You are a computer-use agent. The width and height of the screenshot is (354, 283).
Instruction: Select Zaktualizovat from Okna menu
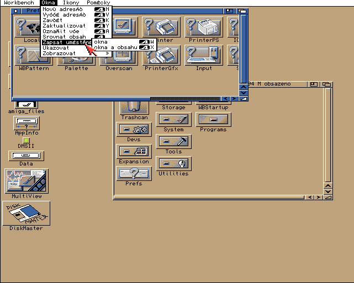pos(64,26)
